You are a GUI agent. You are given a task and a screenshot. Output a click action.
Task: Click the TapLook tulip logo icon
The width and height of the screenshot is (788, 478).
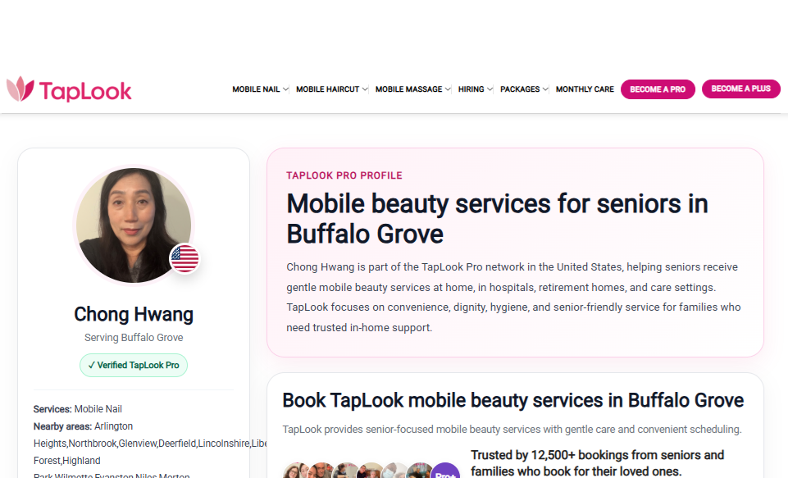point(20,89)
